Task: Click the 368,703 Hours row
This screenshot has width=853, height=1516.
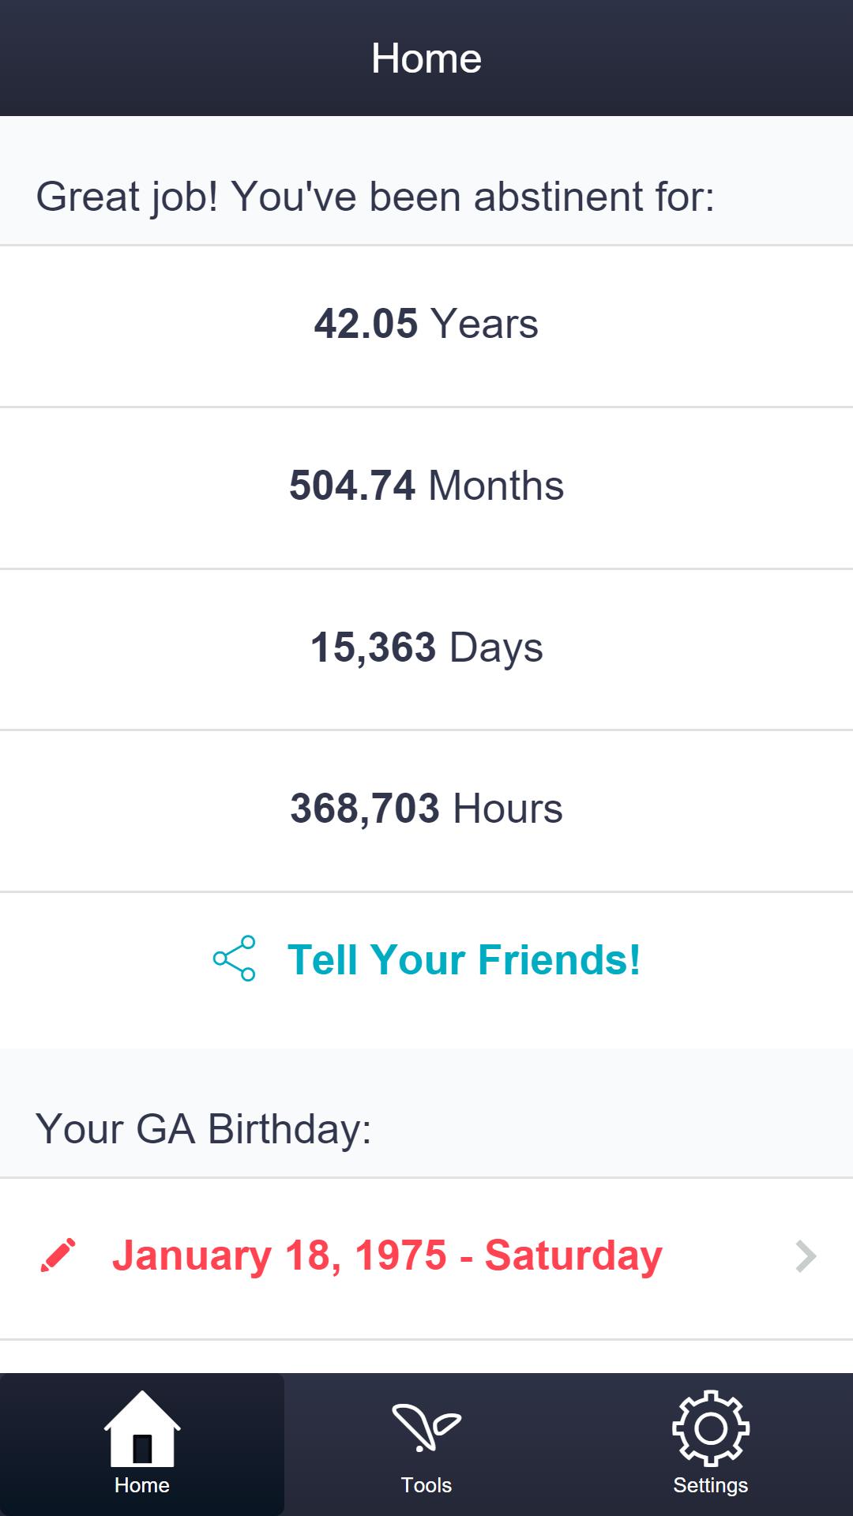Action: tap(426, 809)
